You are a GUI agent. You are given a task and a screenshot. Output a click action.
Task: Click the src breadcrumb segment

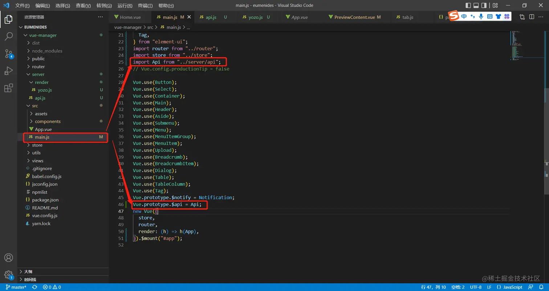pyautogui.click(x=150, y=27)
